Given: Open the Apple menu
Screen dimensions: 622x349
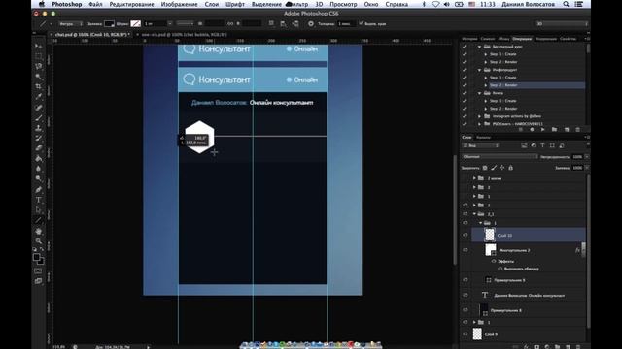Looking at the screenshot, I should coord(42,4).
